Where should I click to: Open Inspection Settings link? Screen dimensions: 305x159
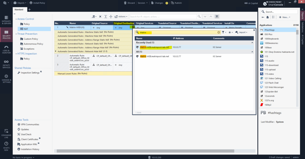[x=30, y=73]
